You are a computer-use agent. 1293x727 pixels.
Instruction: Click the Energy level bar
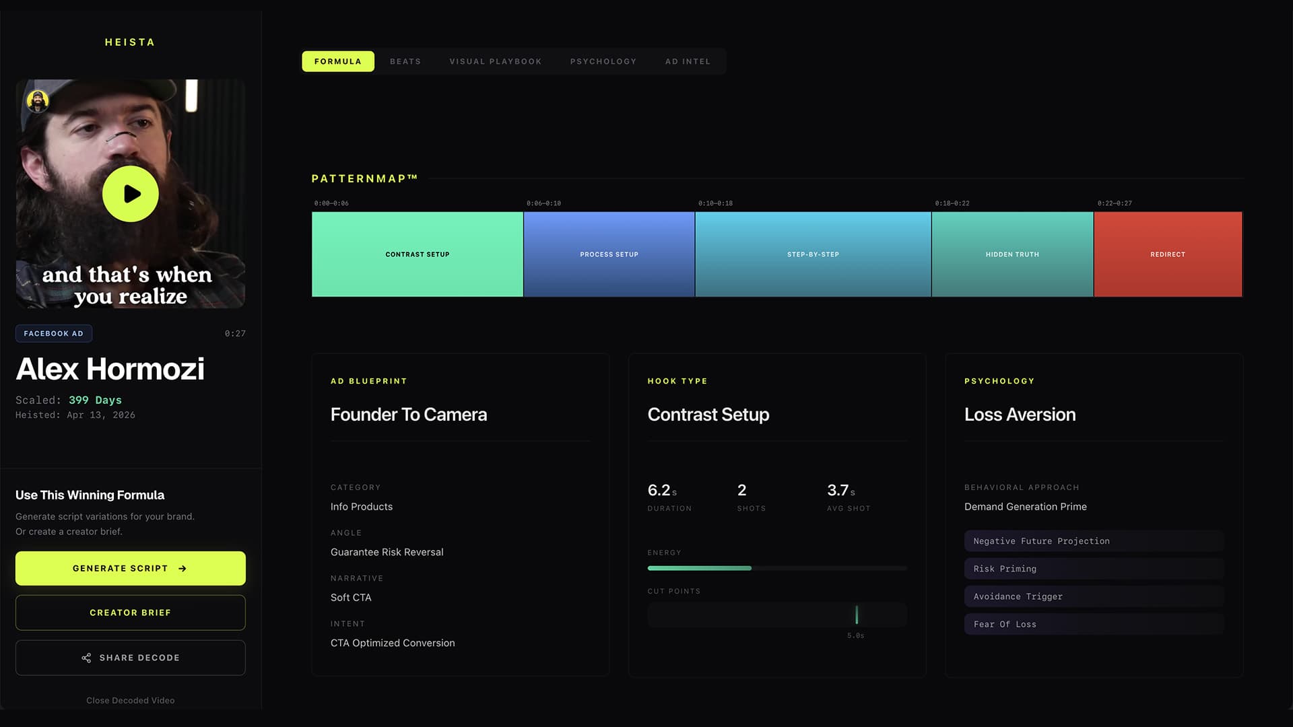[x=777, y=568]
